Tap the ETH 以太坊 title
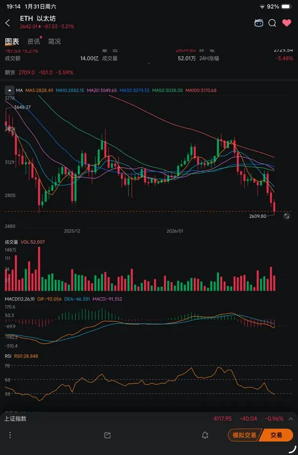Viewport: 298px width, 455px height. pos(37,19)
